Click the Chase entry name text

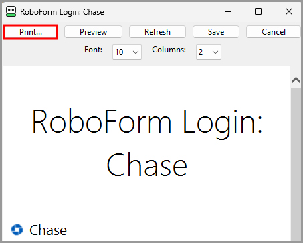click(48, 230)
